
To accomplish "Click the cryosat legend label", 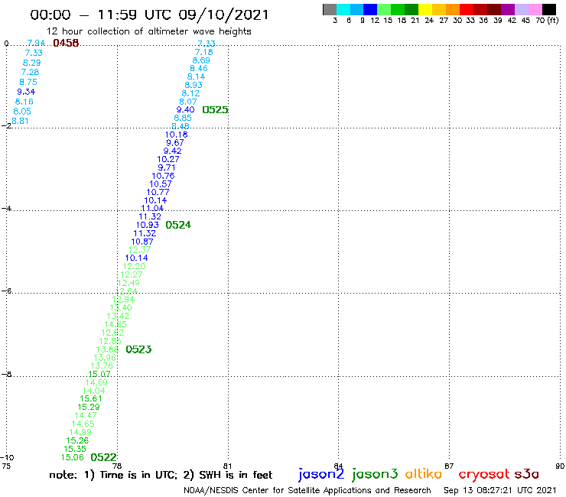I will (484, 474).
